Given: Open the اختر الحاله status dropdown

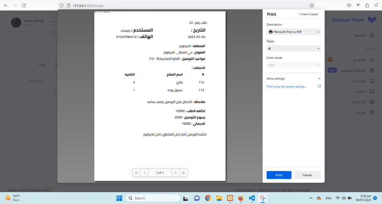Looking at the screenshot, I should [x=32, y=81].
